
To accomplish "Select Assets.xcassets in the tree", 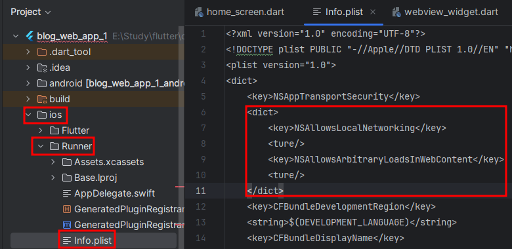I will 109,162.
